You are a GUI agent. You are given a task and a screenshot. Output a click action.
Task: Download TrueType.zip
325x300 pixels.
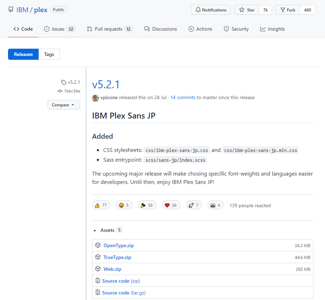pyautogui.click(x=117, y=257)
